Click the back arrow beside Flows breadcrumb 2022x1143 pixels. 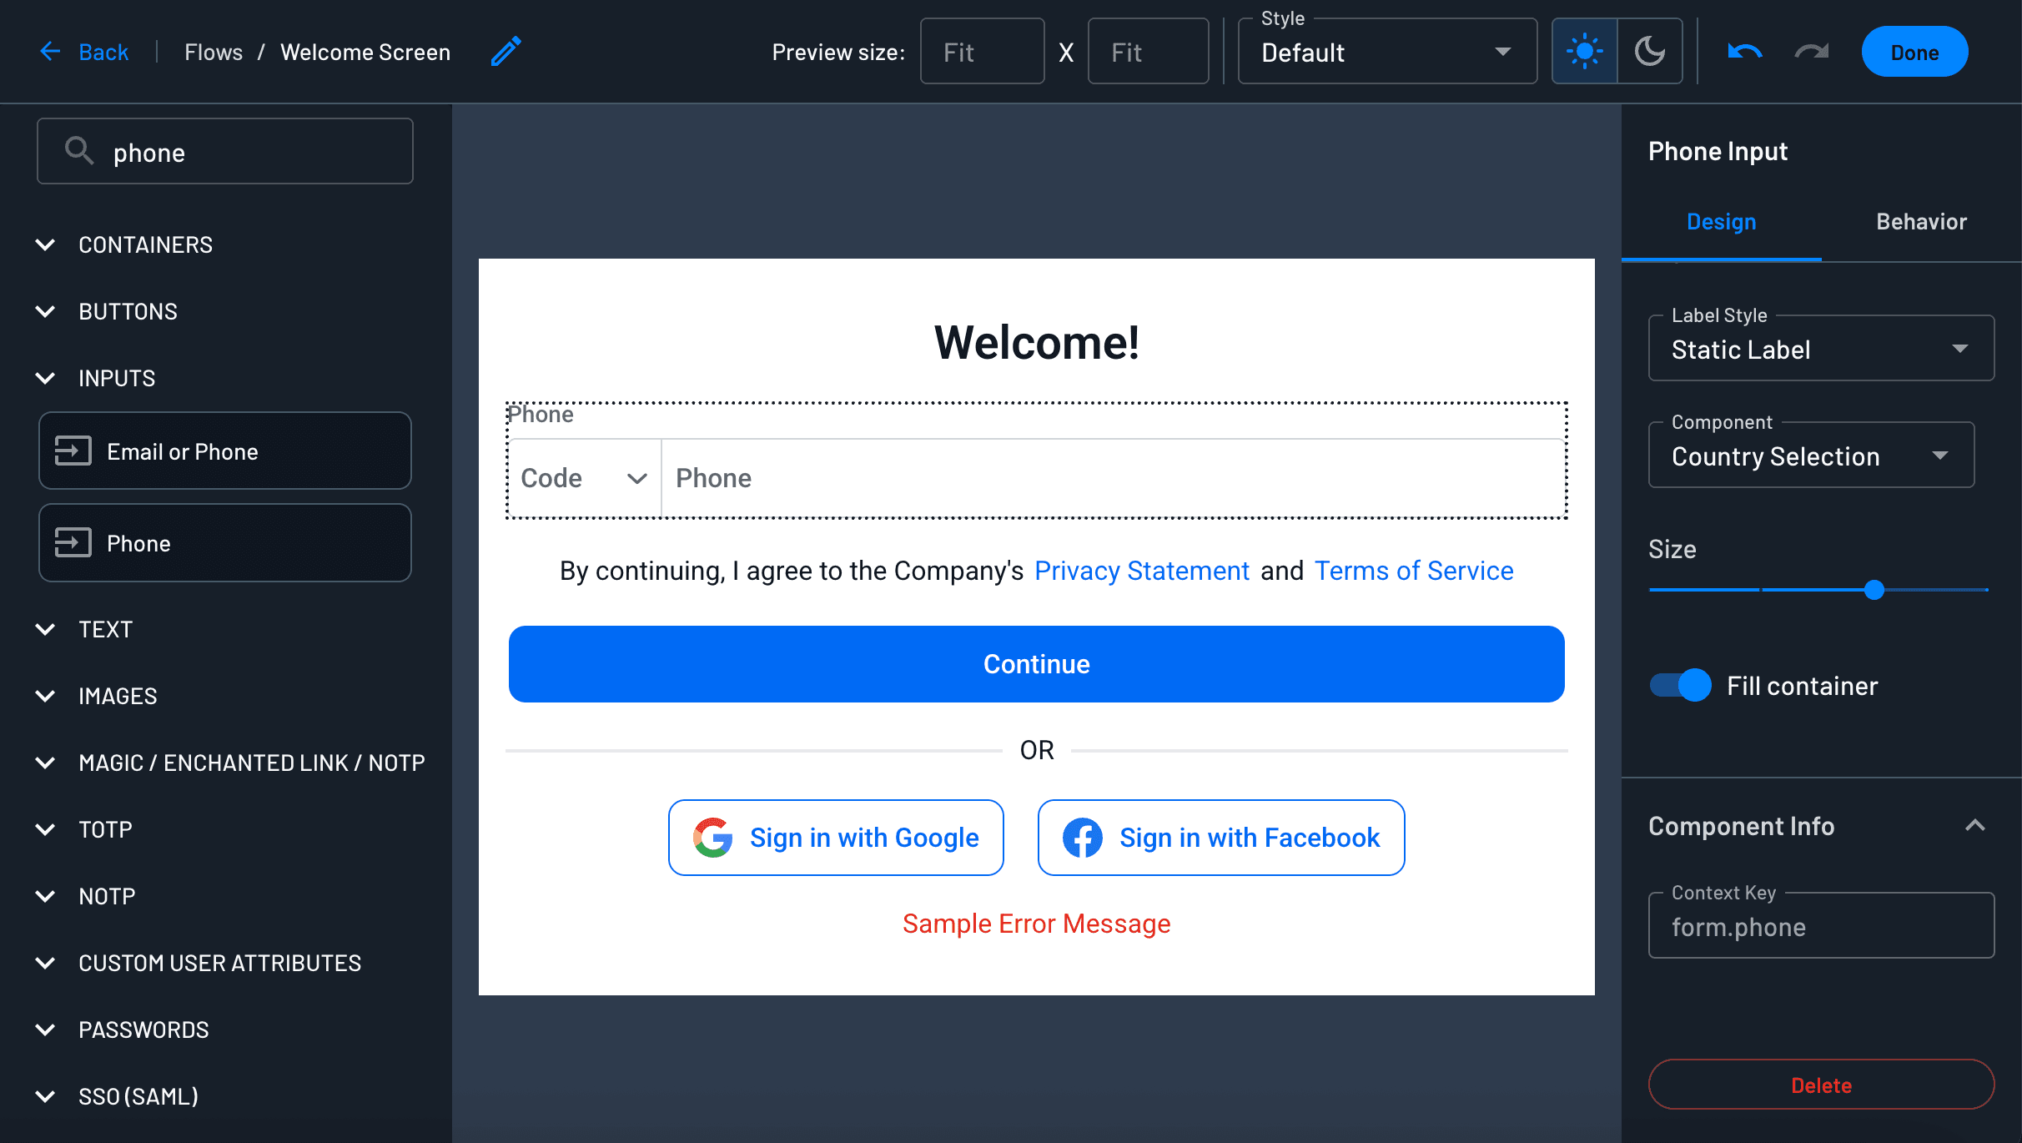coord(50,51)
